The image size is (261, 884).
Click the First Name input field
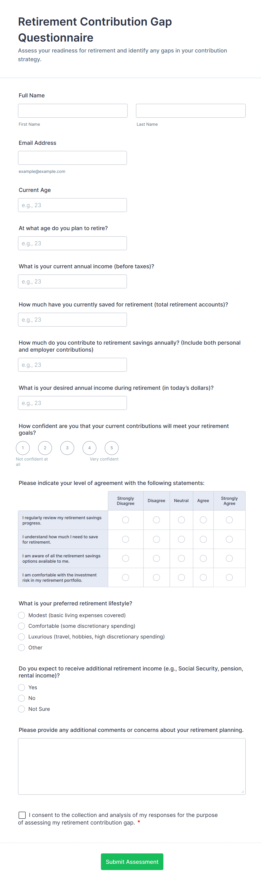(x=73, y=111)
